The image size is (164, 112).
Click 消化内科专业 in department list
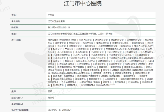[101, 40]
